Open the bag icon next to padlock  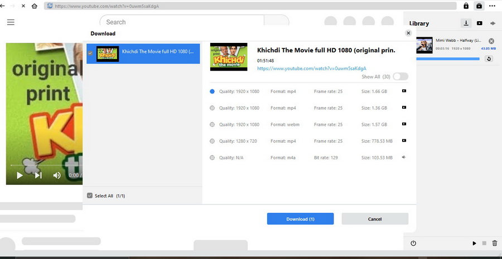click(479, 6)
